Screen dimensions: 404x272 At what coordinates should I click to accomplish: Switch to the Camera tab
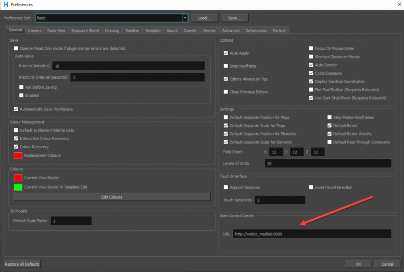coord(35,30)
